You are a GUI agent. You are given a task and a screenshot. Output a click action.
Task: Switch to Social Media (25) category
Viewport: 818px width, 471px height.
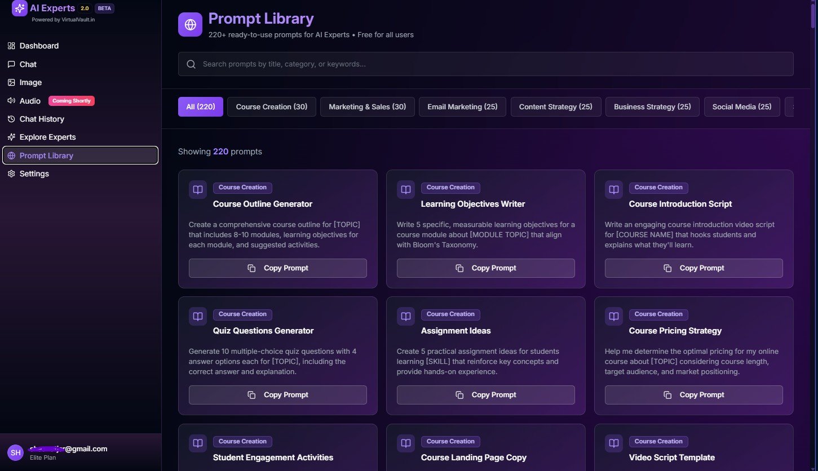click(x=741, y=106)
